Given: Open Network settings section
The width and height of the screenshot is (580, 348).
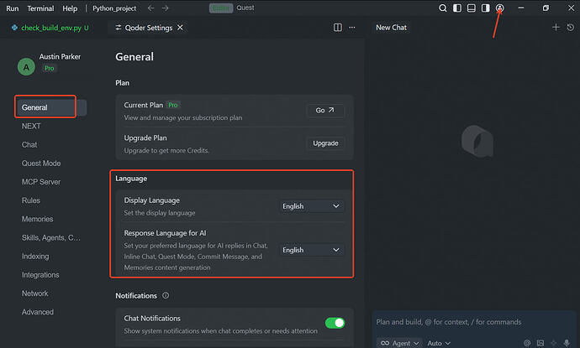Looking at the screenshot, I should [x=34, y=293].
